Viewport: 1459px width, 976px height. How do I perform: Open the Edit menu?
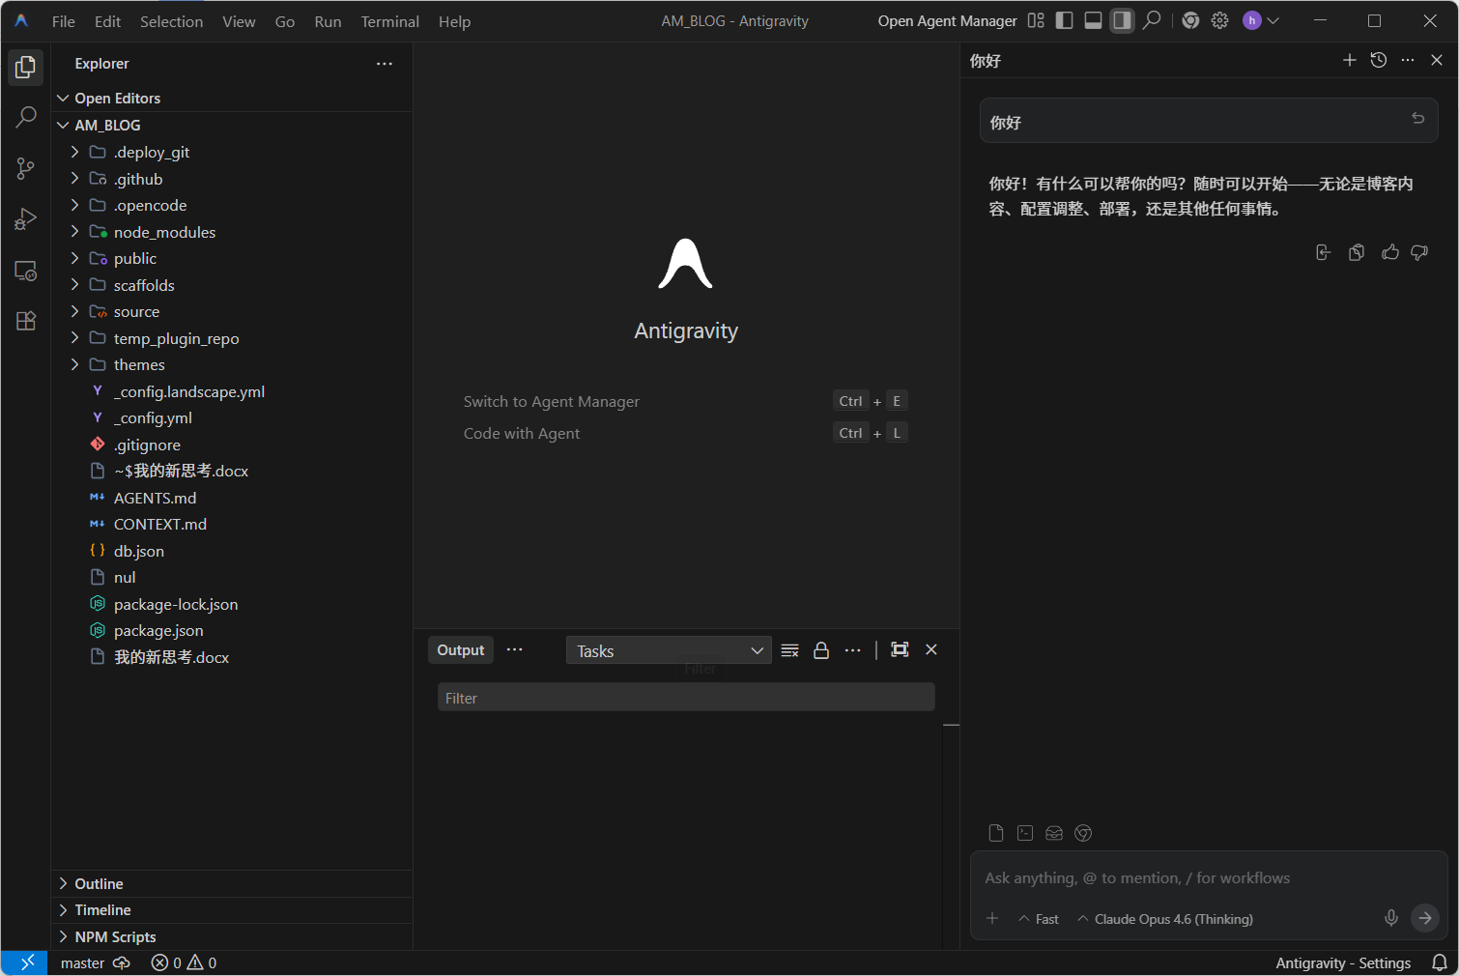click(108, 21)
